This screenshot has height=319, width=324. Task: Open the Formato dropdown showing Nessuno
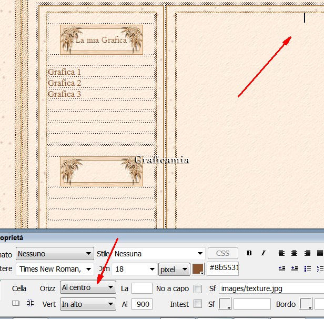pyautogui.click(x=55, y=254)
